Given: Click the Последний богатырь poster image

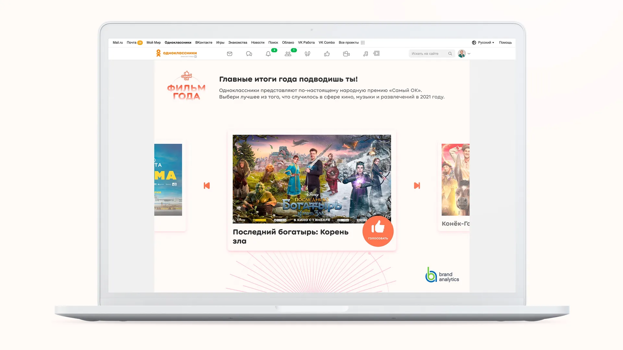Looking at the screenshot, I should 312,179.
